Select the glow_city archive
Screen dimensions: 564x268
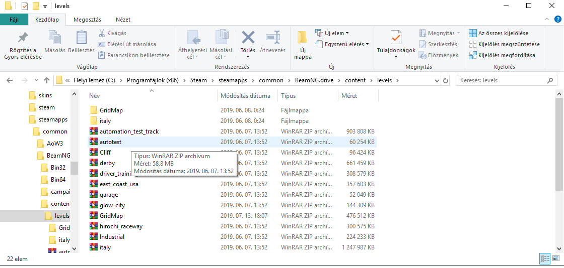point(232,205)
